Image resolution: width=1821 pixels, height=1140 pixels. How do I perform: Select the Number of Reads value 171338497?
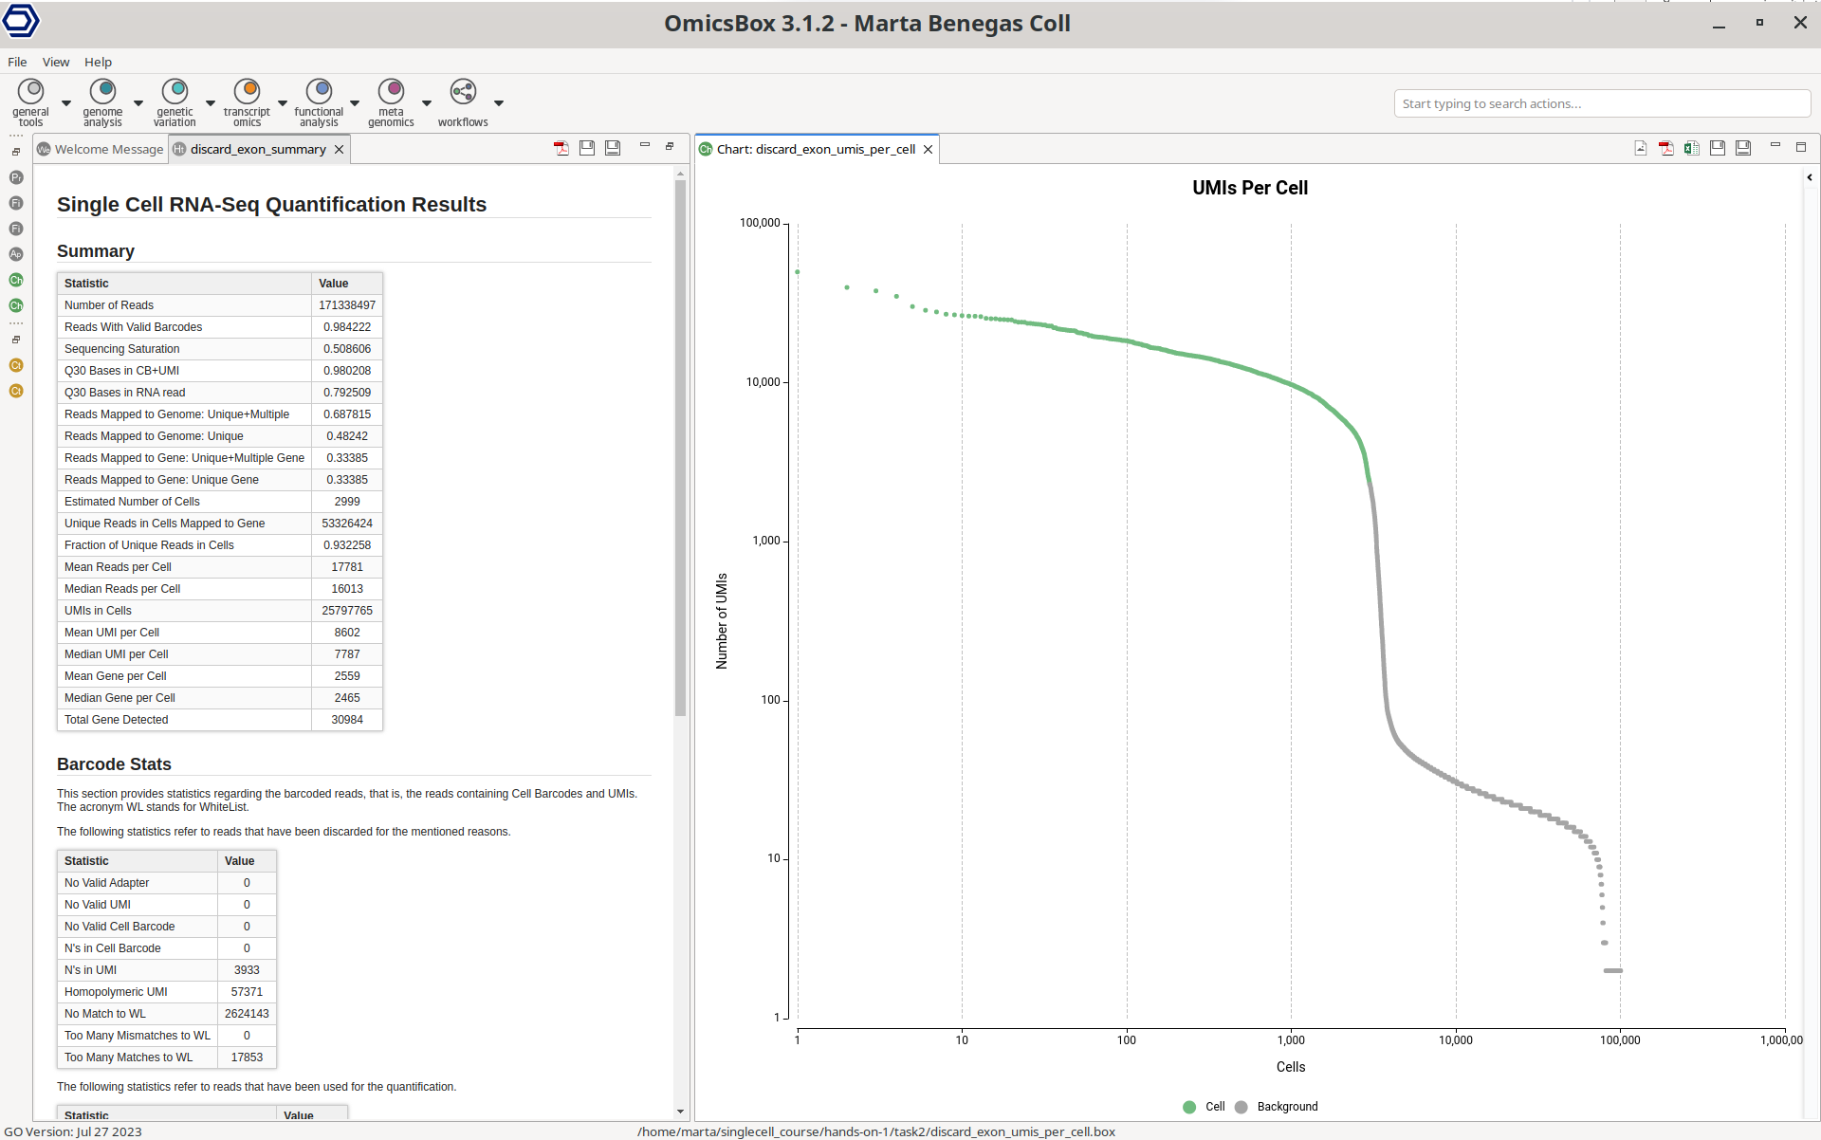[347, 305]
